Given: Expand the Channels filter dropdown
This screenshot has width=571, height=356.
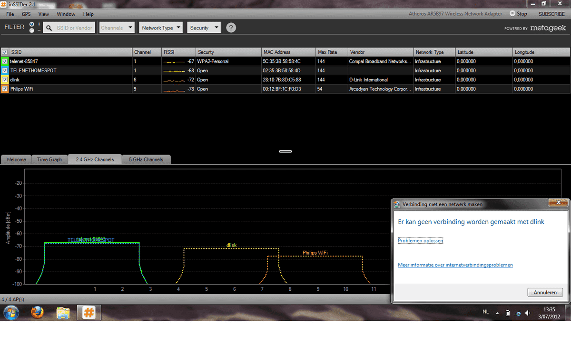Looking at the screenshot, I should coord(117,28).
